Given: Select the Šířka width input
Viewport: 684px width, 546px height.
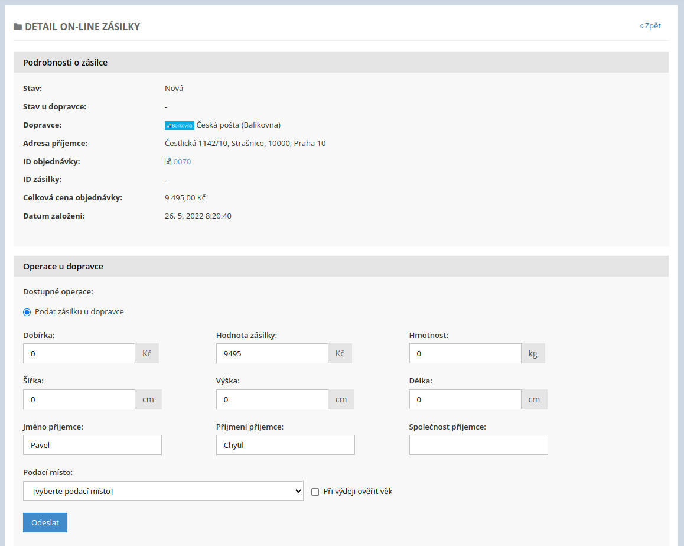Looking at the screenshot, I should 79,399.
